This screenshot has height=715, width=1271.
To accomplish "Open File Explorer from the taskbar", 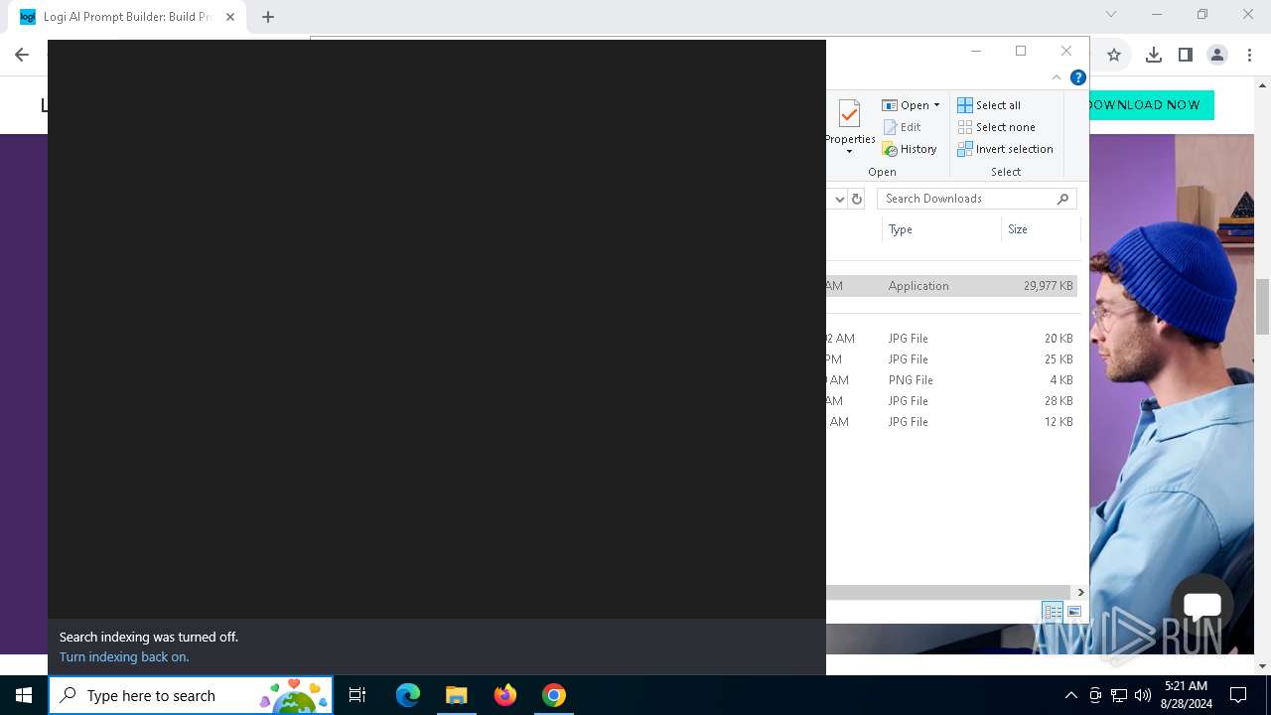I will (x=457, y=695).
